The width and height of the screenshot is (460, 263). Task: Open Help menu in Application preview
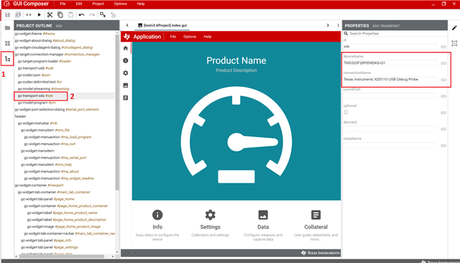[x=208, y=37]
